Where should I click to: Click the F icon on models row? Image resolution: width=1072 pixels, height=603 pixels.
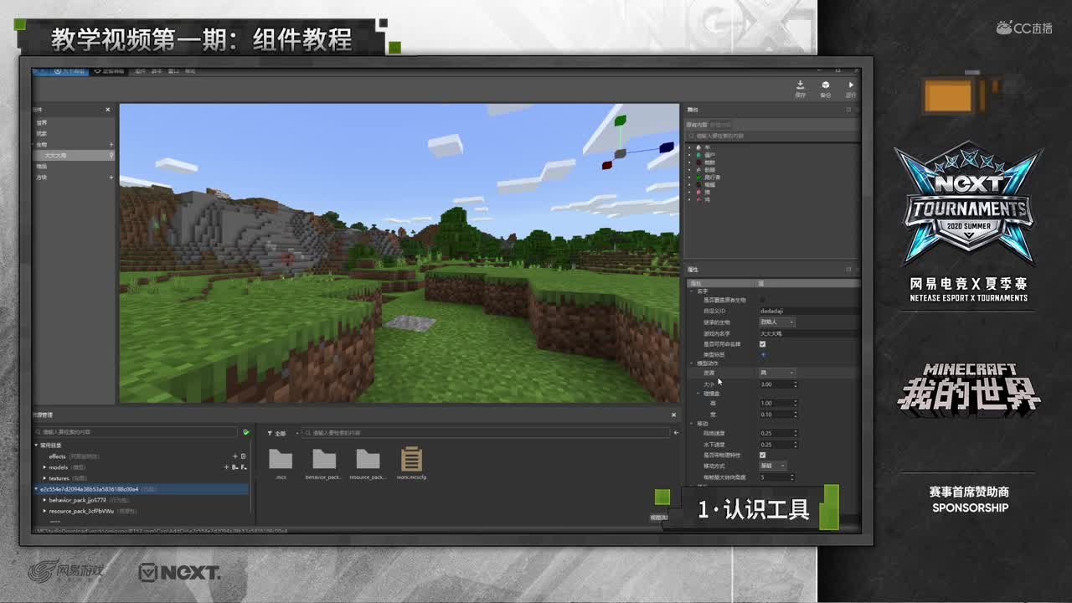click(x=243, y=467)
